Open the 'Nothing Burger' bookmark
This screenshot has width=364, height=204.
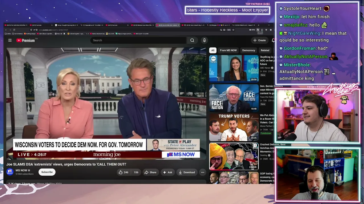30,34
